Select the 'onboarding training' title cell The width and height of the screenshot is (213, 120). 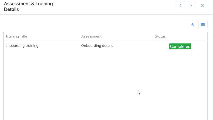[22, 46]
